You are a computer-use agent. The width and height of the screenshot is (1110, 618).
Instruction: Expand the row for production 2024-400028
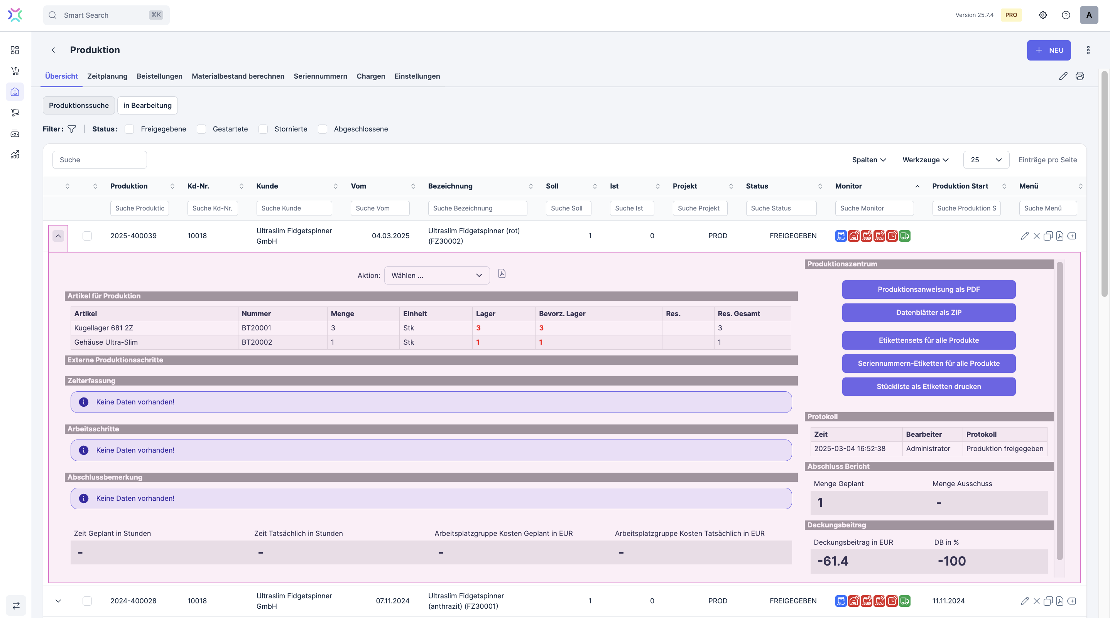point(58,601)
